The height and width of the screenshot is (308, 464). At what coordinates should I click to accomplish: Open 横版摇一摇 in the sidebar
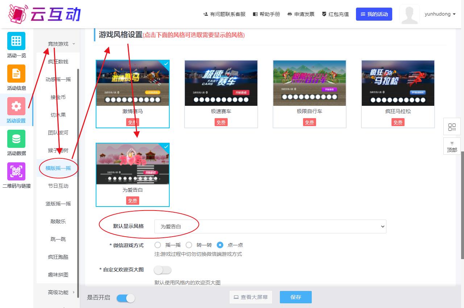pos(58,168)
